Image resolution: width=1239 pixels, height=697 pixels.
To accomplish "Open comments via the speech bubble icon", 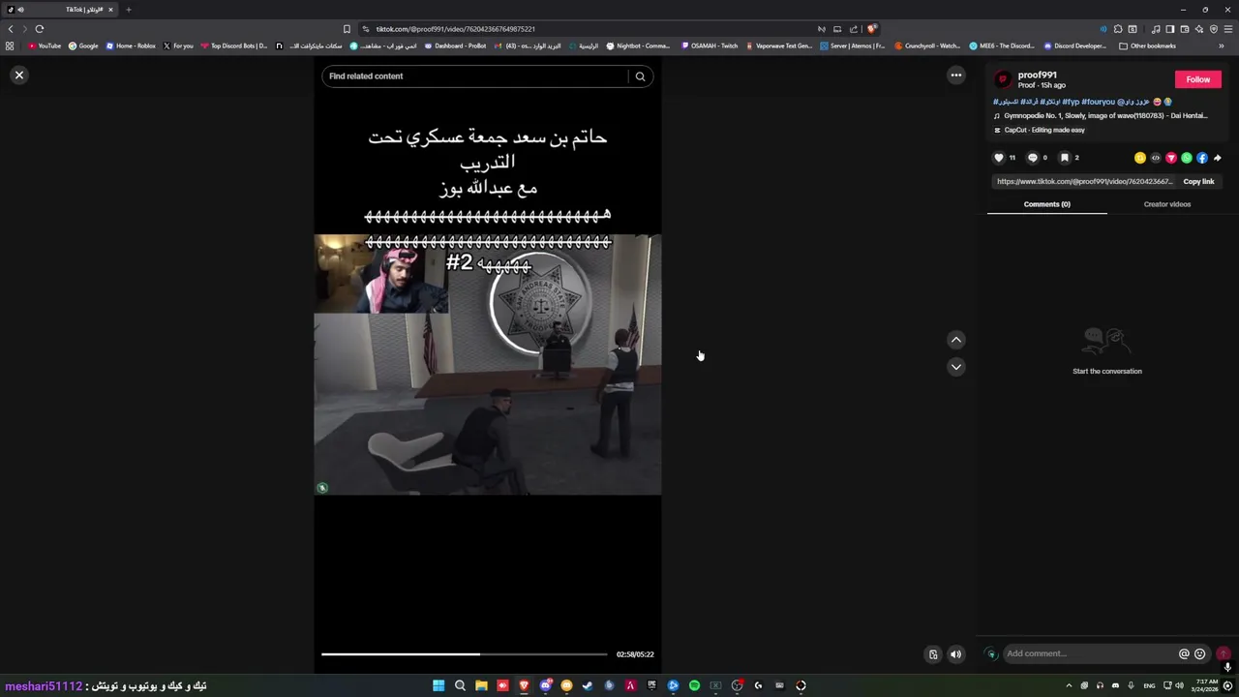I will (x=1032, y=158).
